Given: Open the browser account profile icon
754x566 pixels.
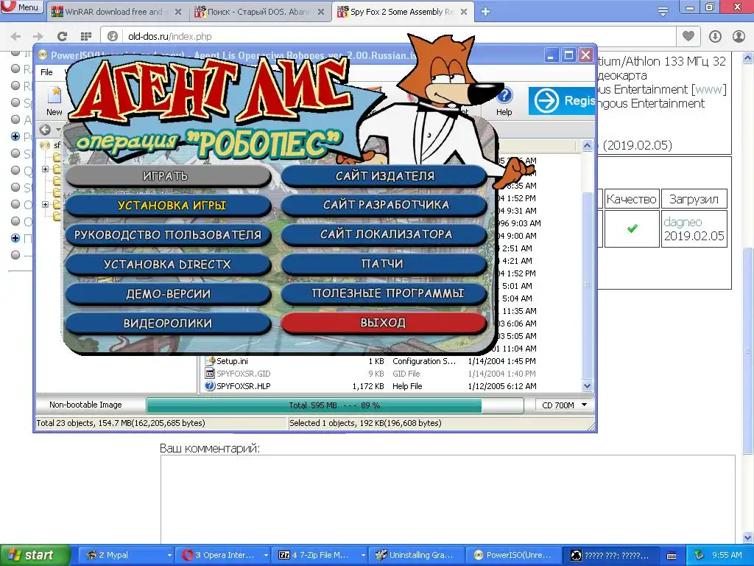Looking at the screenshot, I should (x=738, y=36).
